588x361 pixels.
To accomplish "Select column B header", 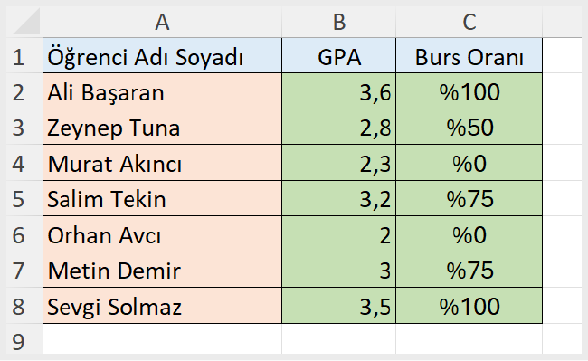I will coord(339,22).
